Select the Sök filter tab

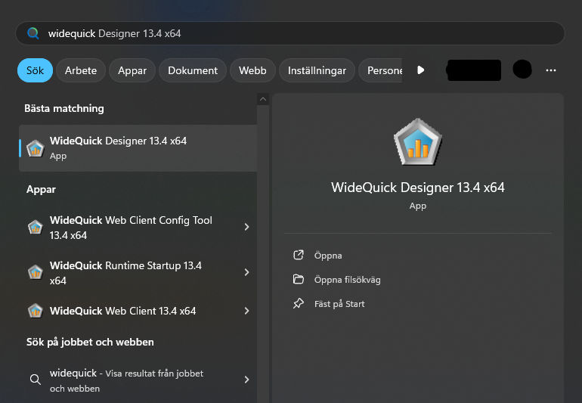pyautogui.click(x=36, y=70)
